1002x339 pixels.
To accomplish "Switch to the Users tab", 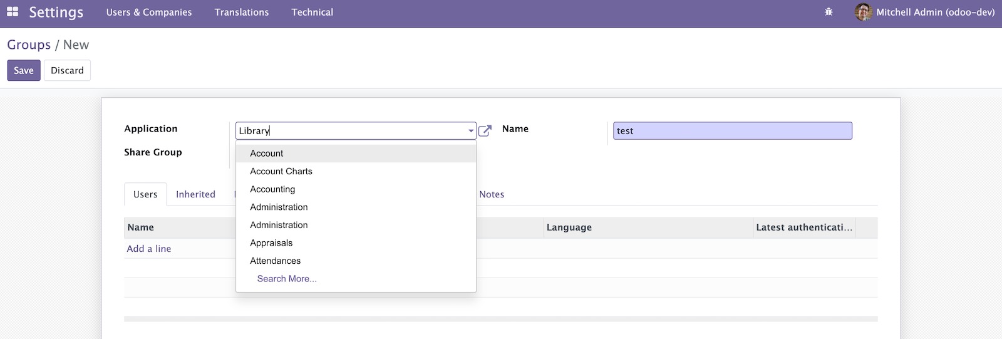I will [145, 194].
